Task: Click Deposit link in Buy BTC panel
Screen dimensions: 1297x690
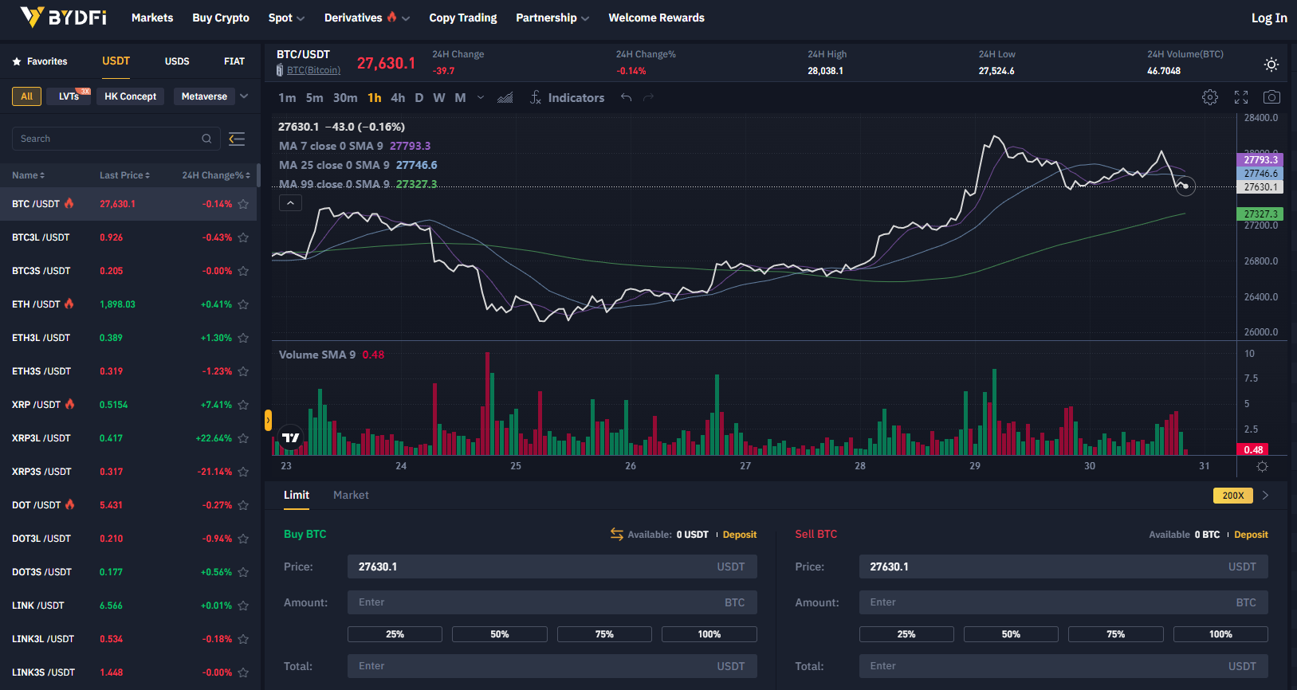Action: (x=740, y=535)
